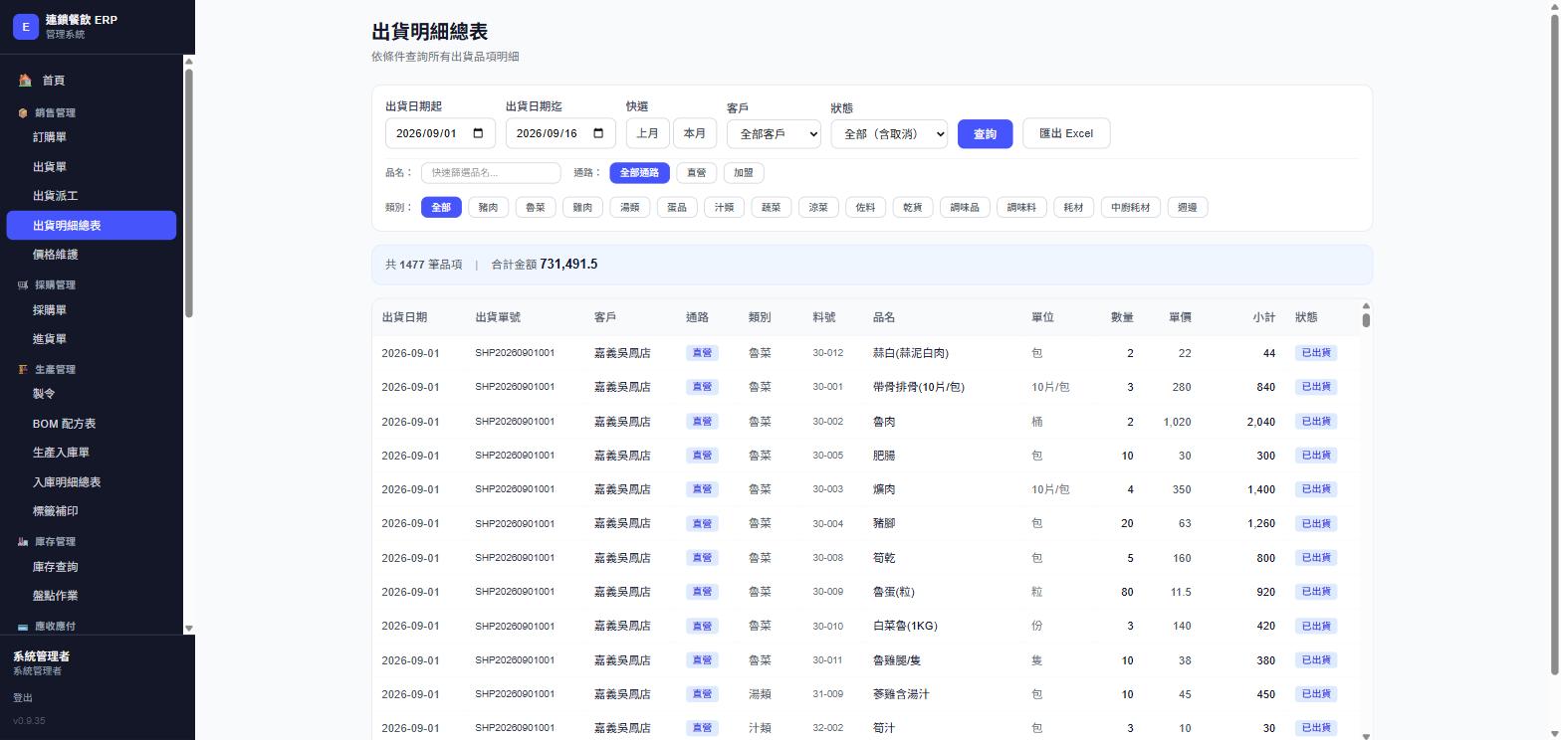Toggle 週邊 category filter chip
The width and height of the screenshot is (1561, 740).
pos(1188,207)
